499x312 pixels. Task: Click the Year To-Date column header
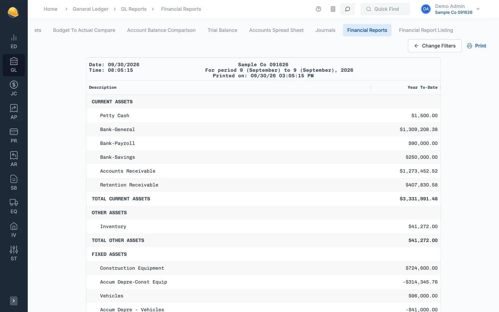tap(422, 87)
